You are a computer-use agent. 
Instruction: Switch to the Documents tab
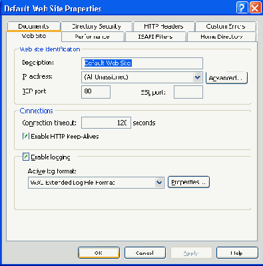coord(34,27)
